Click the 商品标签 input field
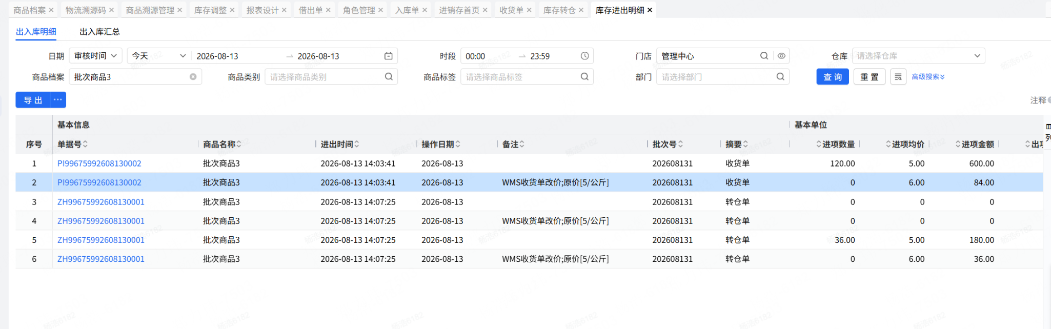The height and width of the screenshot is (329, 1051). click(527, 77)
